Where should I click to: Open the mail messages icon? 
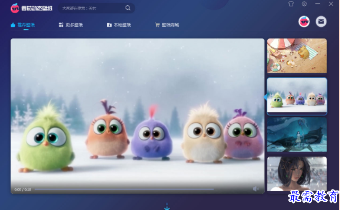tap(321, 22)
